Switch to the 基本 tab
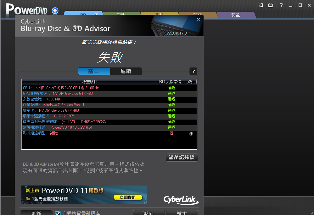314x215 pixels. 94,71
